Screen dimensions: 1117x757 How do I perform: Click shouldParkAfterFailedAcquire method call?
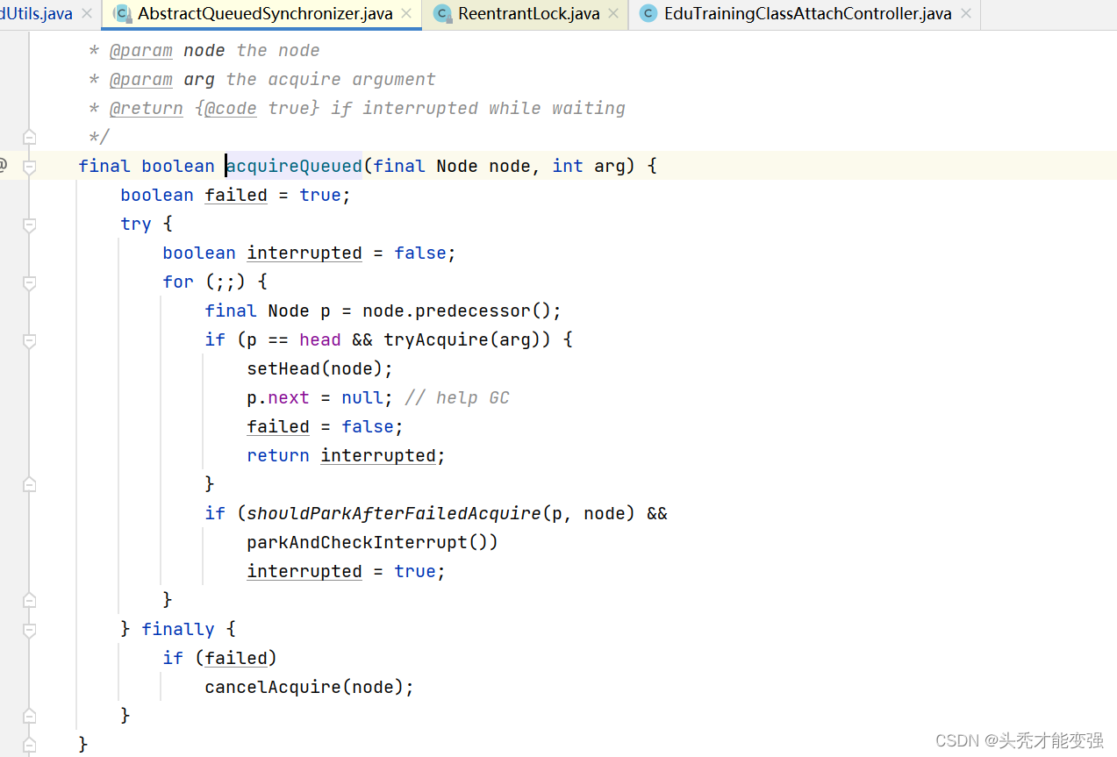click(x=393, y=513)
